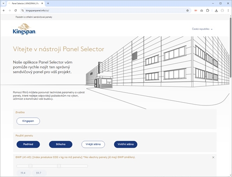Image resolution: width=232 pixels, height=177 pixels.
Task: Click the address bar URL field
Action: click(105, 11)
